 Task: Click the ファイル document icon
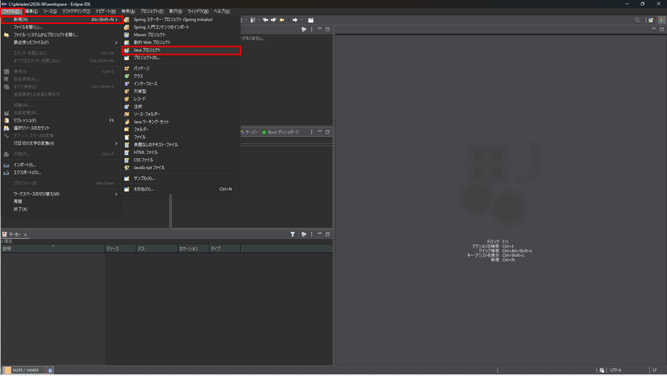pyautogui.click(x=127, y=137)
